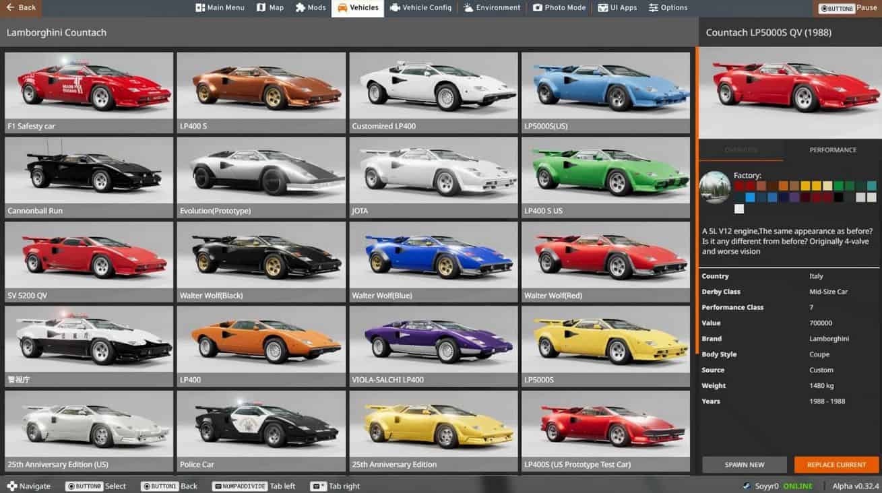This screenshot has width=882, height=493.
Task: Select the Overview tab
Action: pos(741,150)
